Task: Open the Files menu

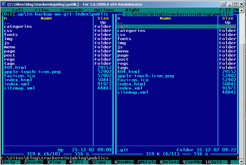Action: pyautogui.click(x=42, y=10)
